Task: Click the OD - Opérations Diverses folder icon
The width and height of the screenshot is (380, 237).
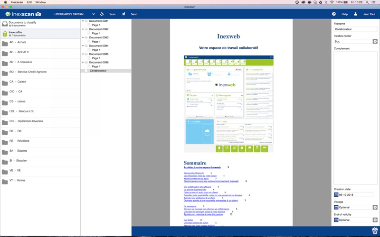Action: click(x=5, y=123)
